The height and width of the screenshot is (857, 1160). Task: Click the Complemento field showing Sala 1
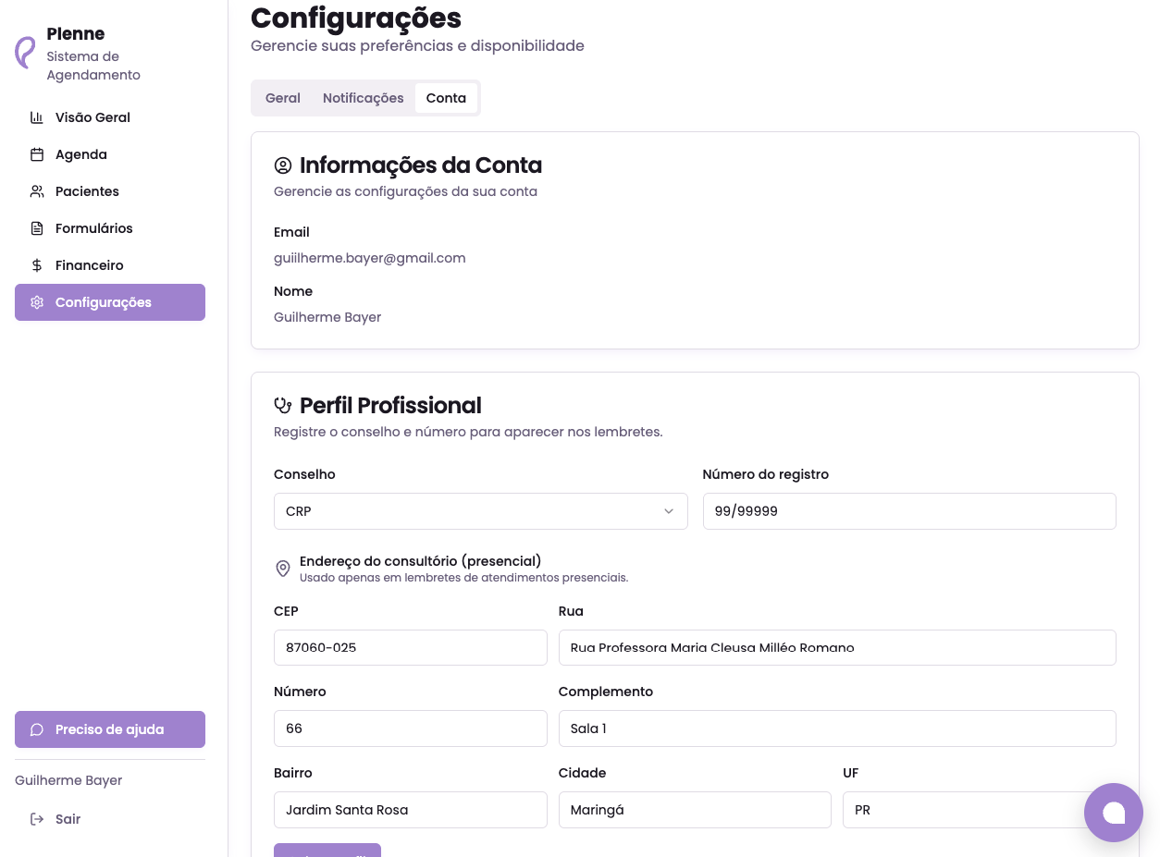click(x=837, y=728)
